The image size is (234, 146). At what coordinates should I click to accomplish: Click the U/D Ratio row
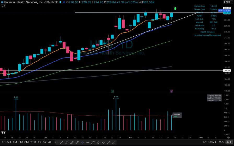pos(205,25)
